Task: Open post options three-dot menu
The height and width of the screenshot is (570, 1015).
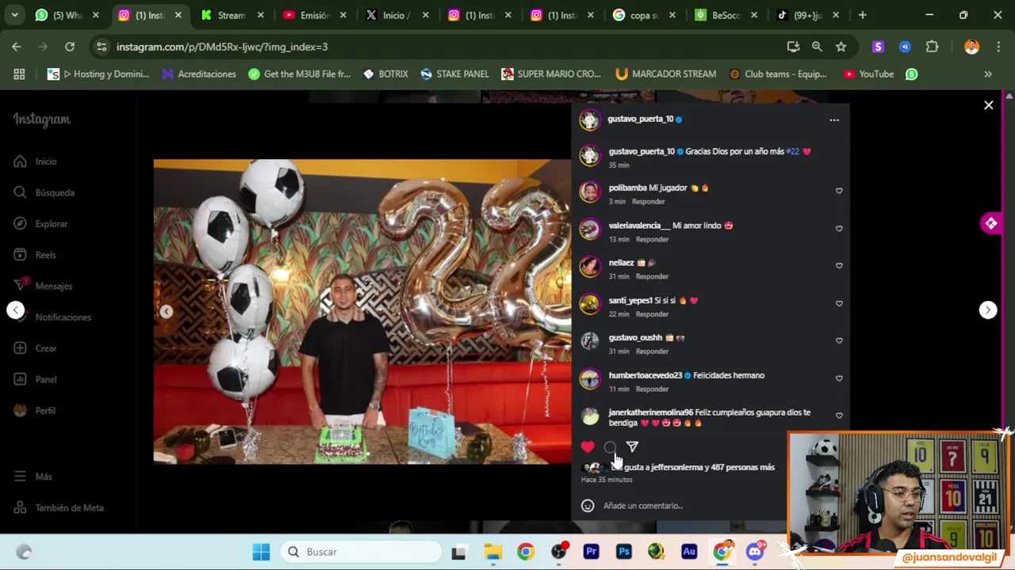Action: point(834,120)
